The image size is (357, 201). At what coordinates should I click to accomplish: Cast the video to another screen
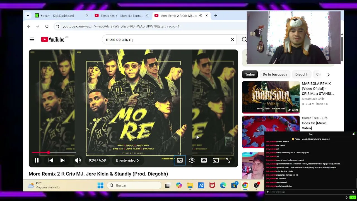216,161
